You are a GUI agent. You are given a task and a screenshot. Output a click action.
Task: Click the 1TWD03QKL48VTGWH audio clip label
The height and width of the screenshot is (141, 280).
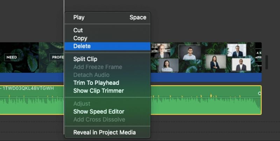click(28, 88)
